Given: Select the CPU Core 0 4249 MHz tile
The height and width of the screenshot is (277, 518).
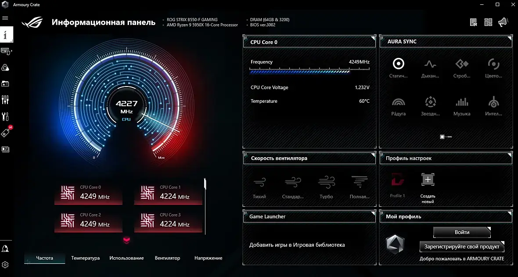Looking at the screenshot, I should (89, 194).
